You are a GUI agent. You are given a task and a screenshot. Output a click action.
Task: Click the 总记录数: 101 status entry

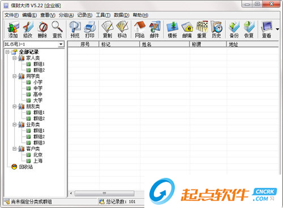(x=121, y=202)
